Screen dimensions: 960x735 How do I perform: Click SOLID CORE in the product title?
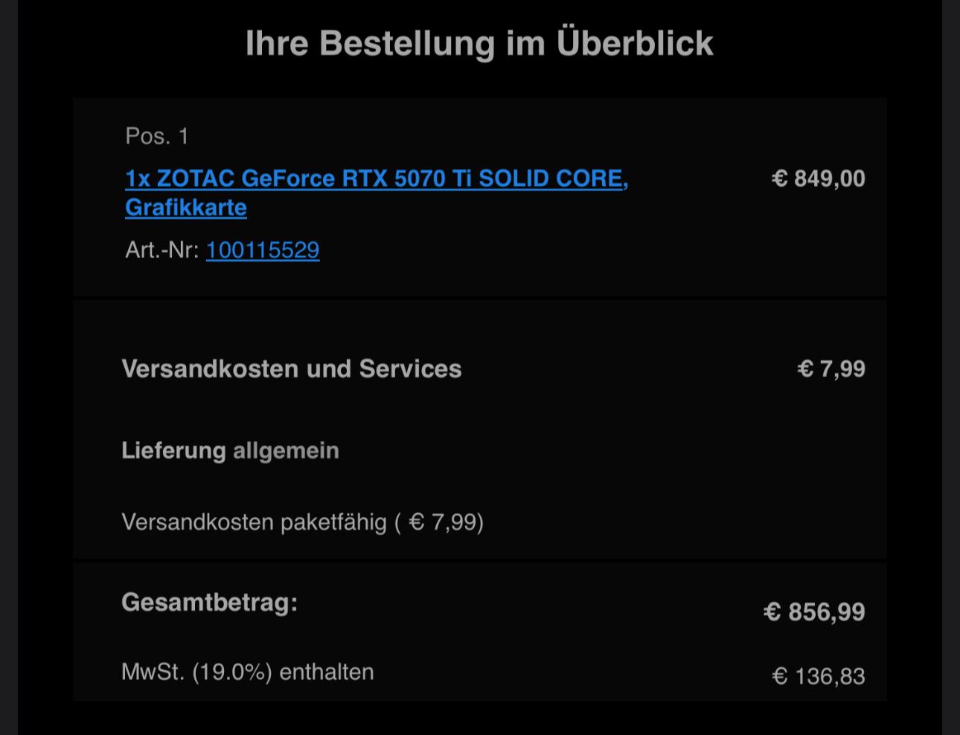tap(550, 179)
